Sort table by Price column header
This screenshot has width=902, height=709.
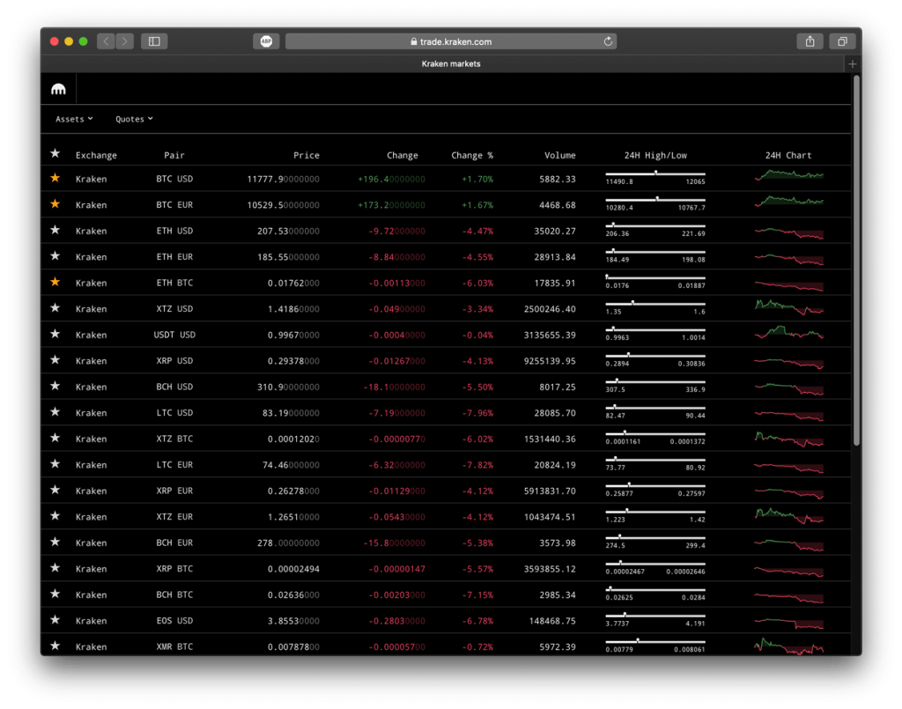[x=306, y=155]
